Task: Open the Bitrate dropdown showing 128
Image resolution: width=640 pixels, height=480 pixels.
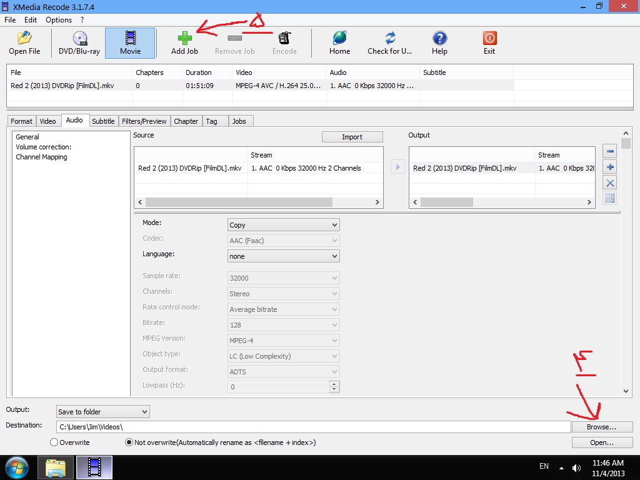Action: pyautogui.click(x=283, y=325)
